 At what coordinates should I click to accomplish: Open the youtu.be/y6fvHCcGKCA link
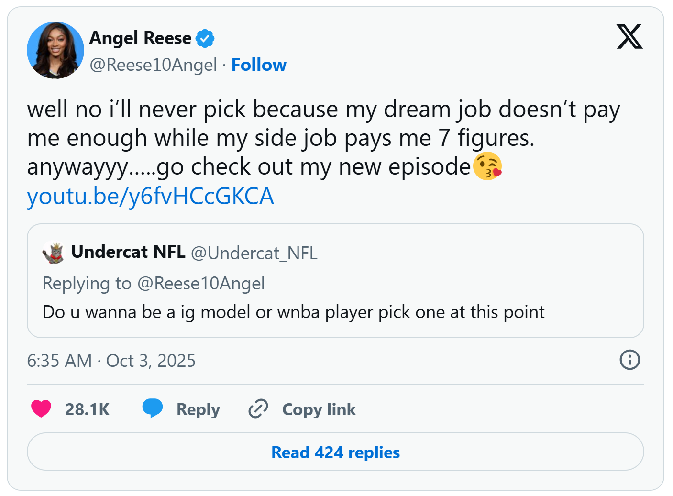click(x=151, y=196)
